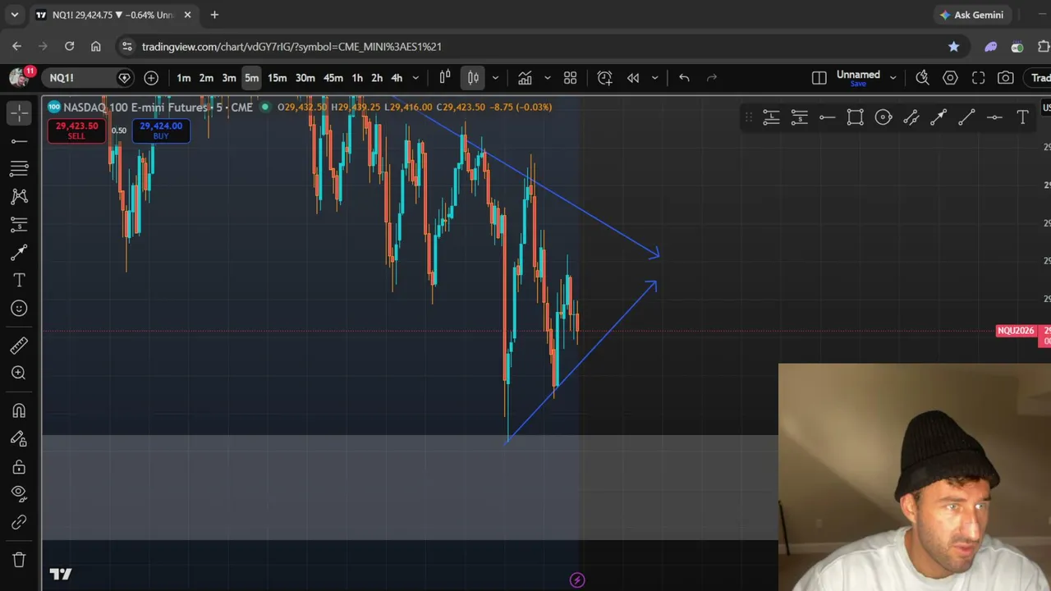Open the drawings link sync tool
The width and height of the screenshot is (1051, 591).
pos(19,522)
